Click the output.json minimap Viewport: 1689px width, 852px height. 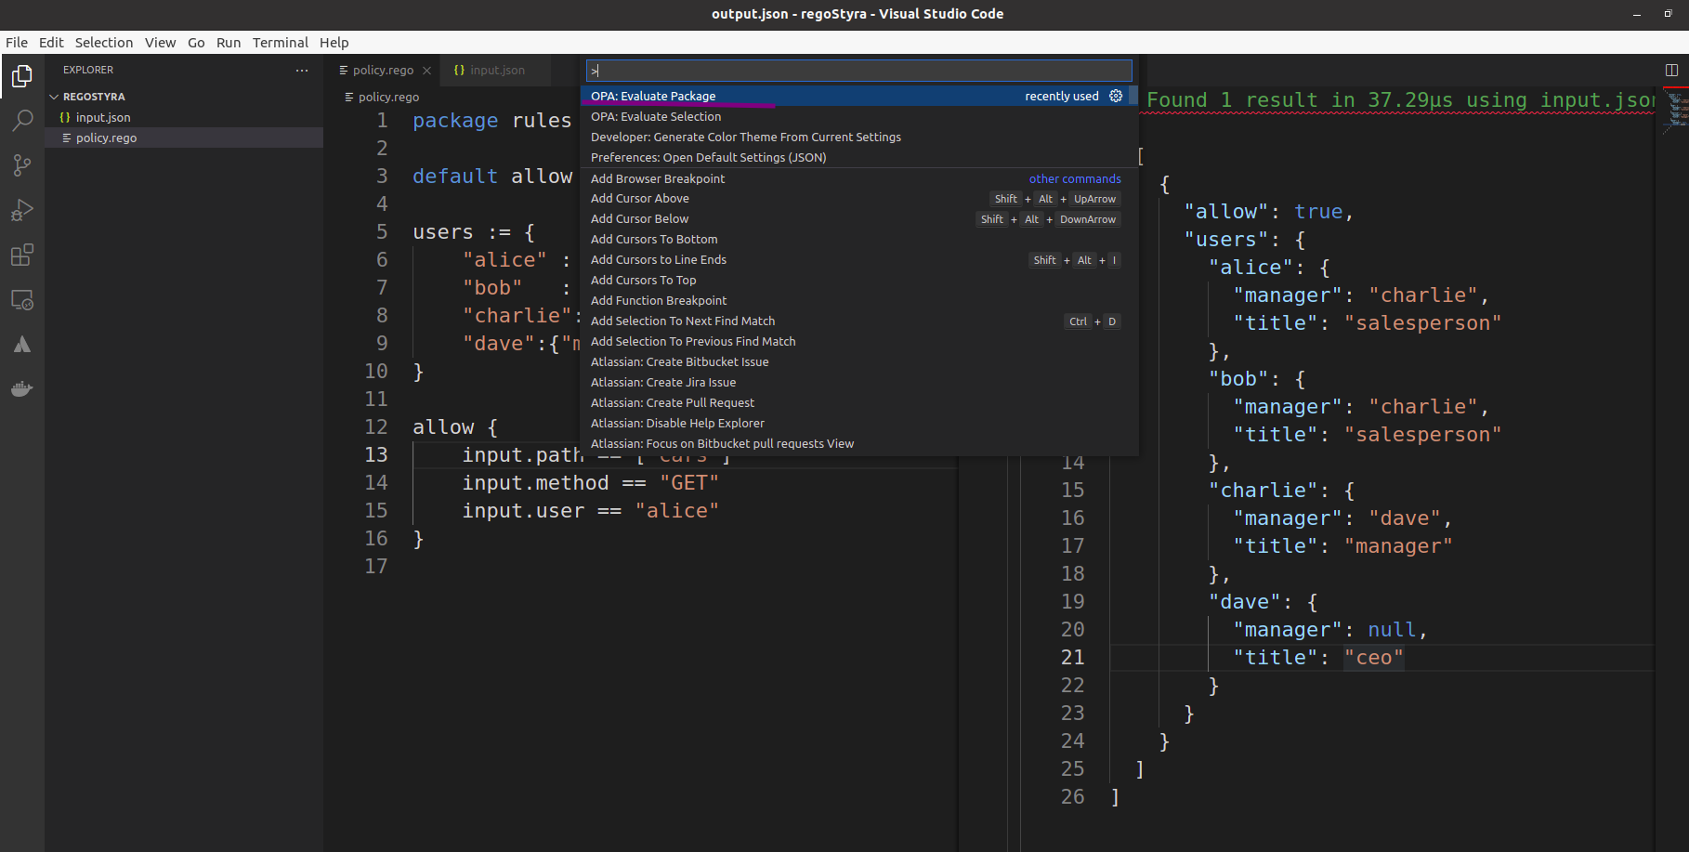[1675, 111]
